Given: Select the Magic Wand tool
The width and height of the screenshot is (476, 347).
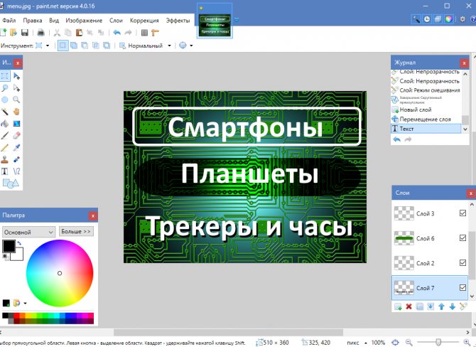Looking at the screenshot, I should pyautogui.click(x=5, y=112).
